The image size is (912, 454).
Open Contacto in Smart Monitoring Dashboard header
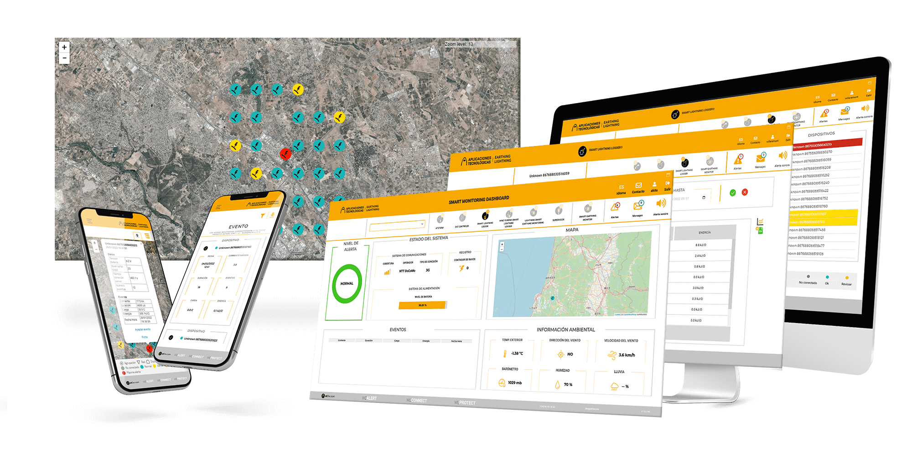(638, 188)
